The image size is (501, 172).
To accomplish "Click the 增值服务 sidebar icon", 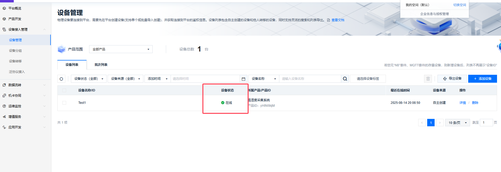I will pos(4,117).
